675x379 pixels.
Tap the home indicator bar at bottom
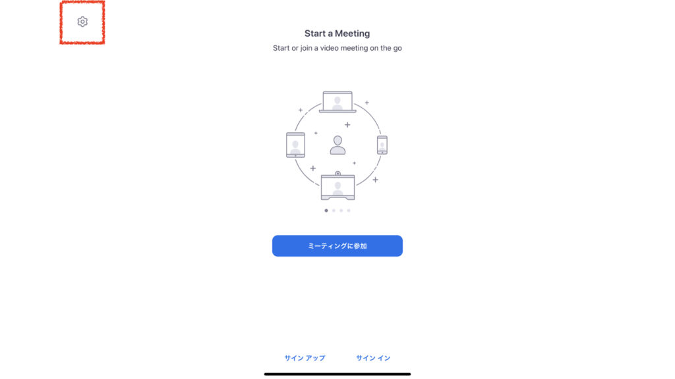click(x=337, y=374)
